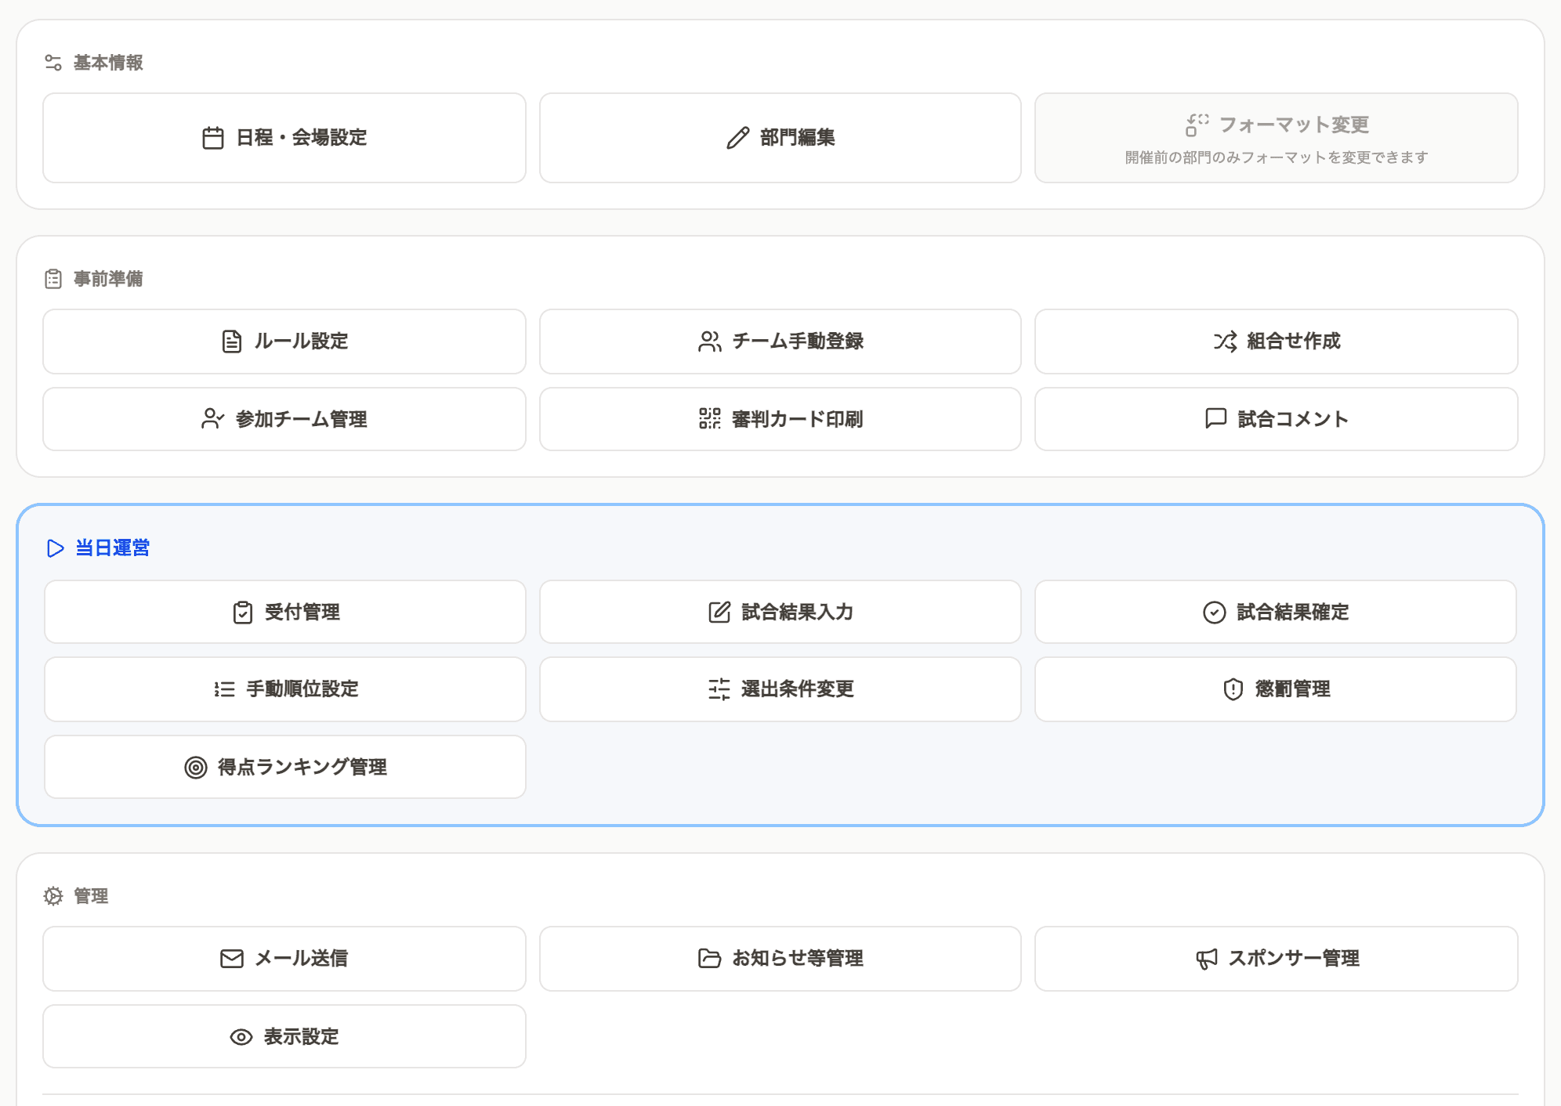Open チーム手動登録
Image resolution: width=1561 pixels, height=1106 pixels.
[780, 342]
